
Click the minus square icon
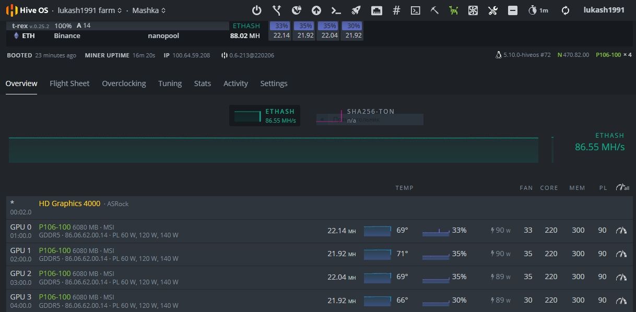coord(513,10)
